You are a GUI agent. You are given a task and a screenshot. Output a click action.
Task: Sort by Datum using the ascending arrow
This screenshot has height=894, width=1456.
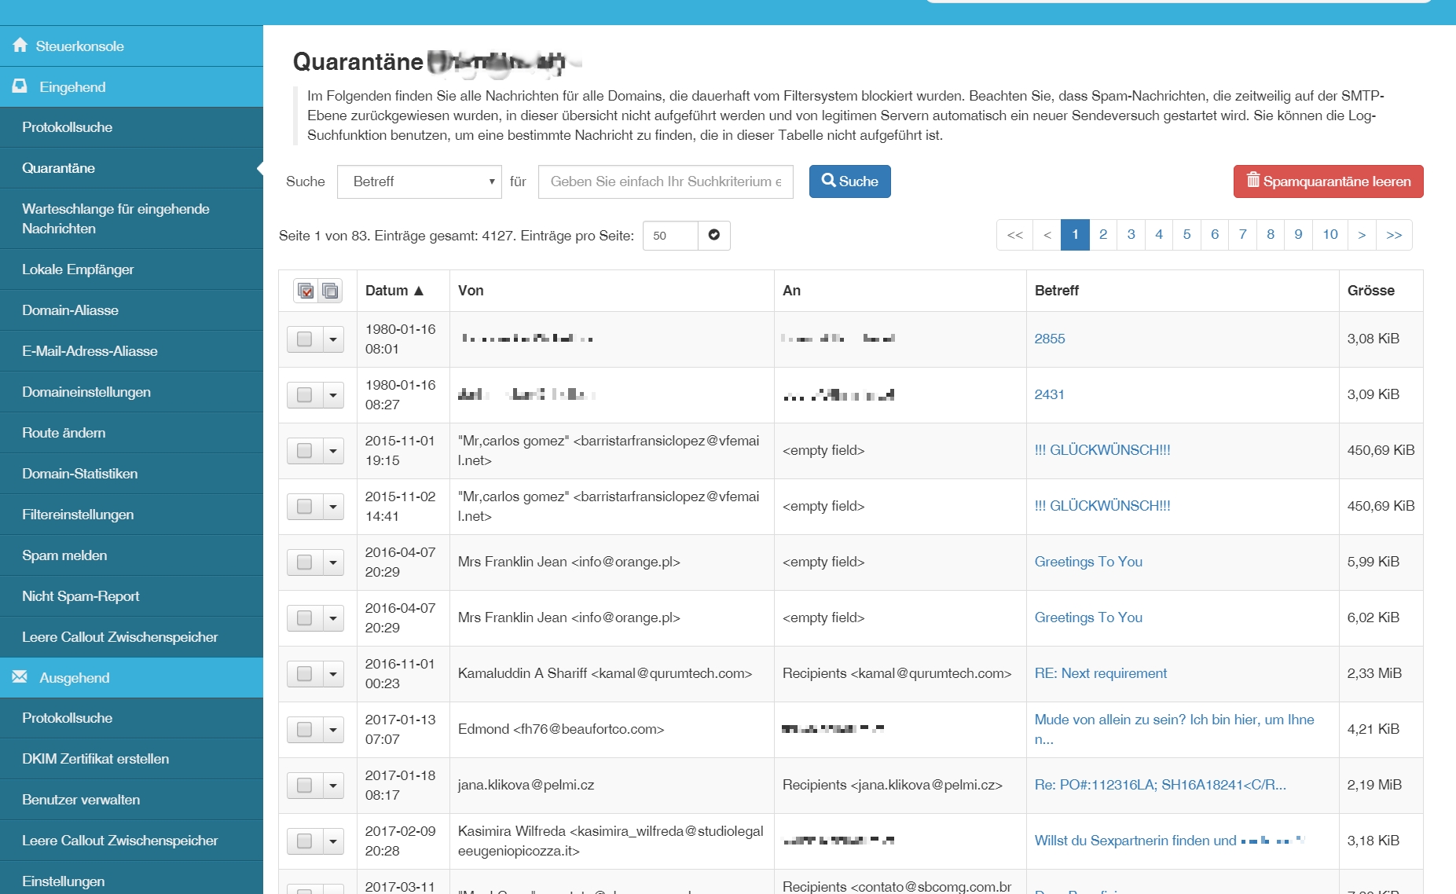pyautogui.click(x=419, y=291)
